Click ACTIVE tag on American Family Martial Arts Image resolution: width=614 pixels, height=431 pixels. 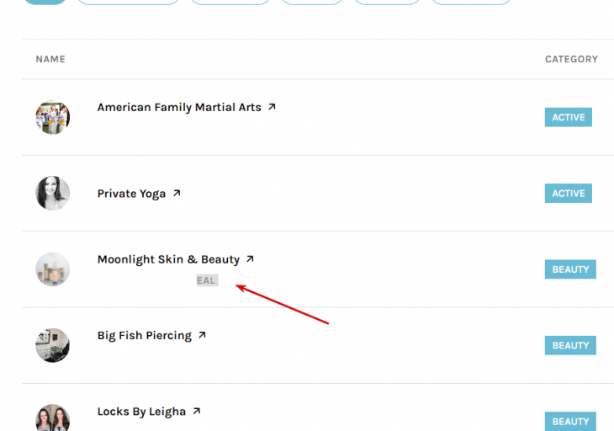coord(569,117)
